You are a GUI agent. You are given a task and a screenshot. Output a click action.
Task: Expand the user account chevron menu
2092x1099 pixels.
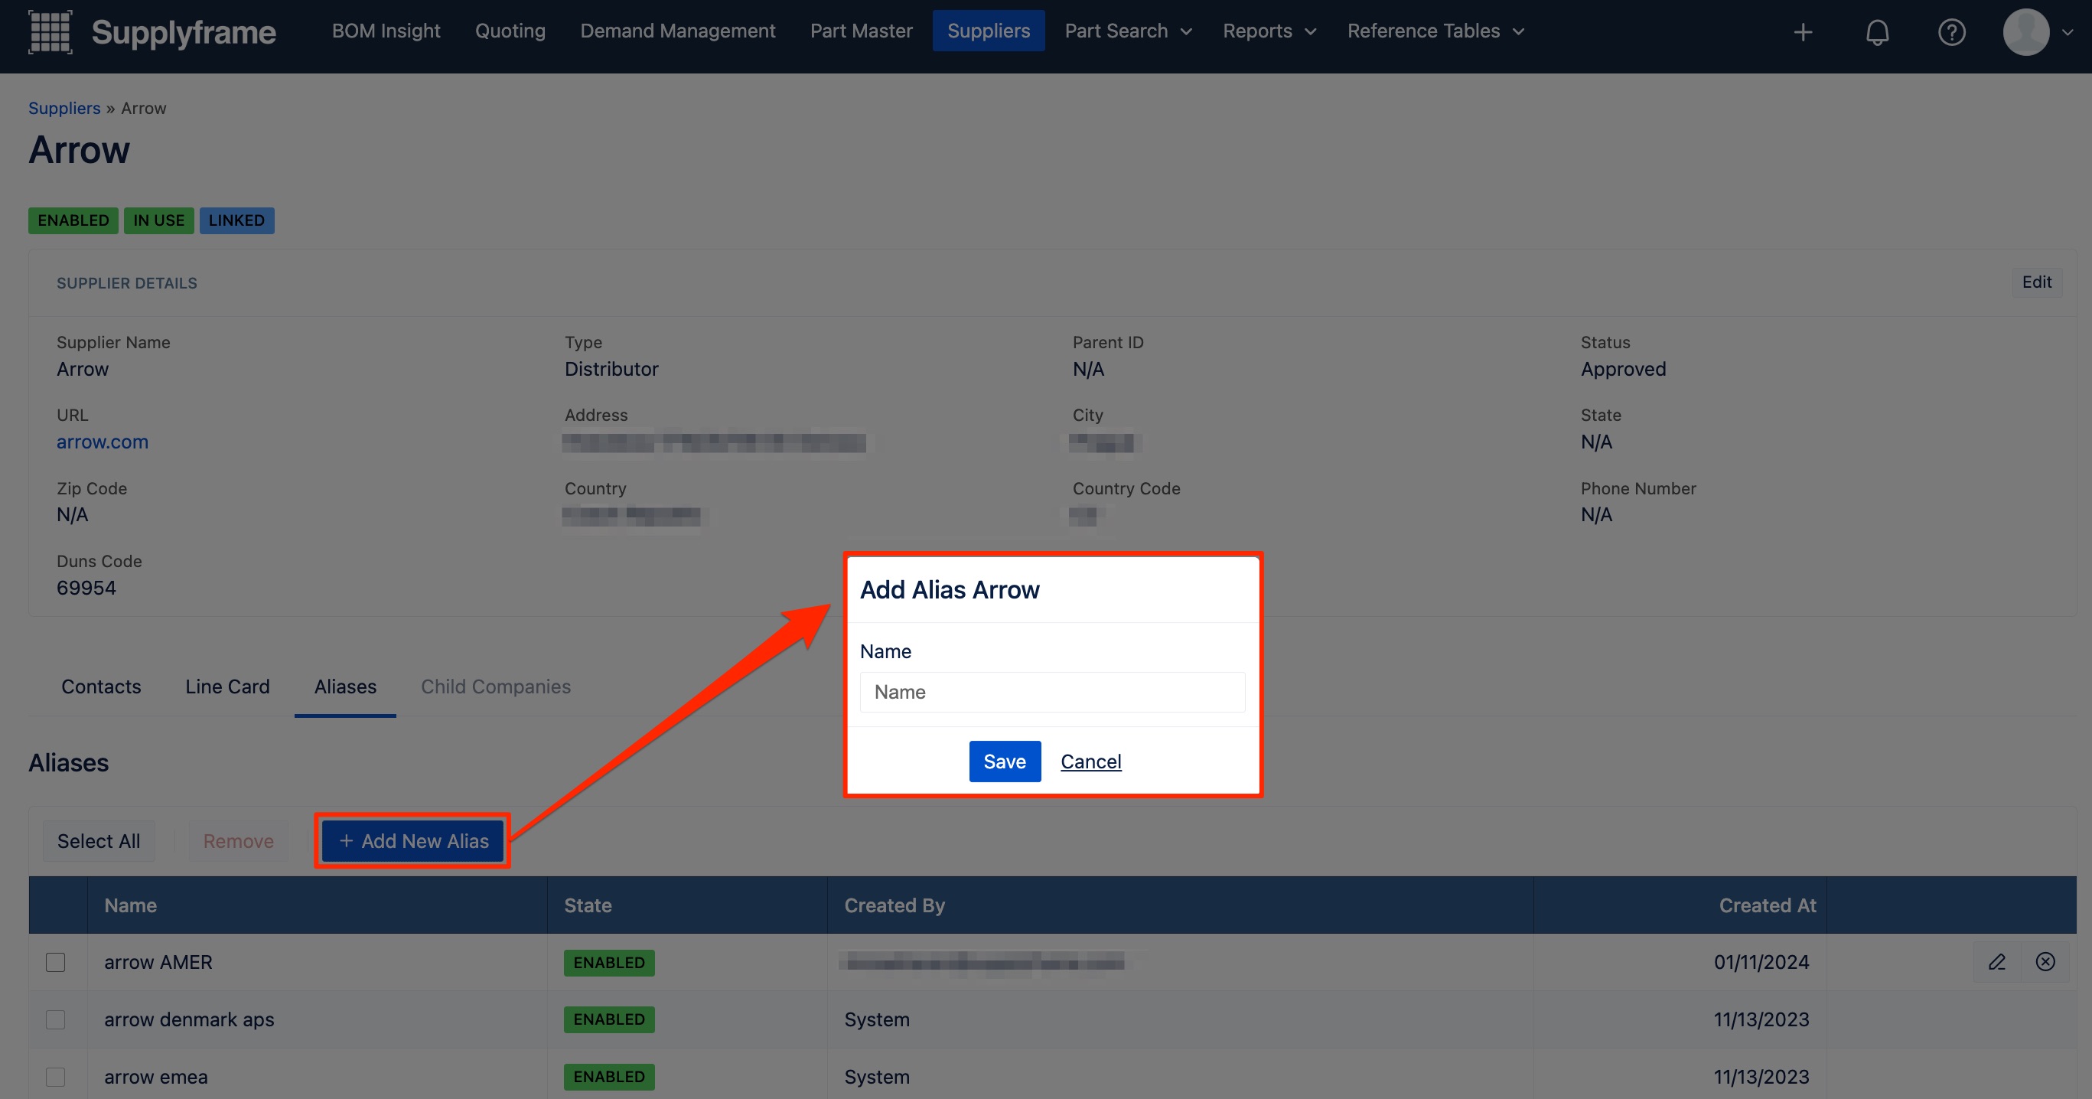(x=2068, y=32)
